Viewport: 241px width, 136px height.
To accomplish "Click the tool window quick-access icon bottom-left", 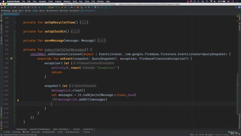I will point(2,134).
